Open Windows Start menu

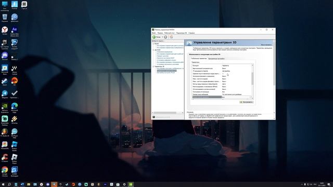pyautogui.click(x=3, y=184)
